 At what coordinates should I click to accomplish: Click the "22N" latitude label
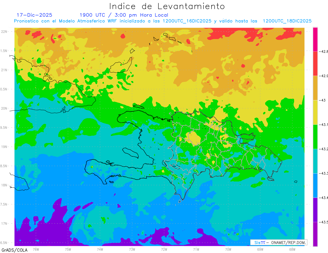pos(4,31)
